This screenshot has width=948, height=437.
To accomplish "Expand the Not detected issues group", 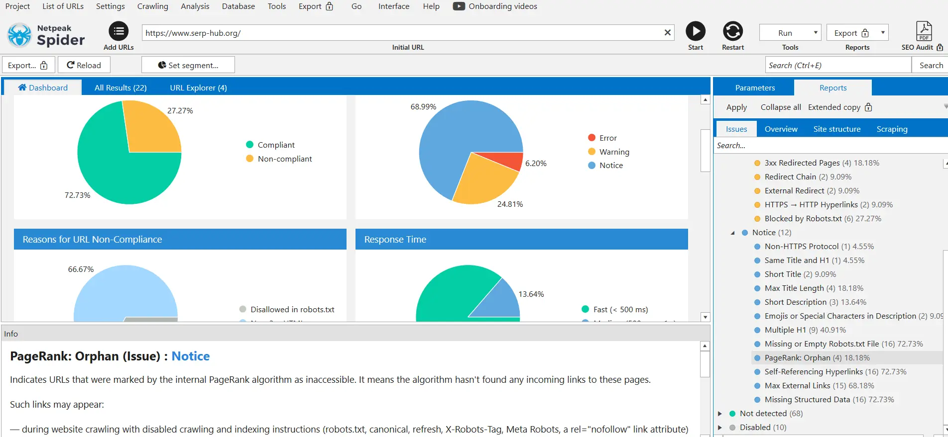I will click(x=720, y=414).
